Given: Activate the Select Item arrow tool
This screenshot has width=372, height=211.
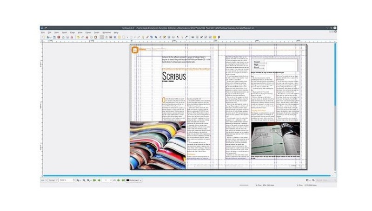Looking at the screenshot, I should (x=102, y=37).
